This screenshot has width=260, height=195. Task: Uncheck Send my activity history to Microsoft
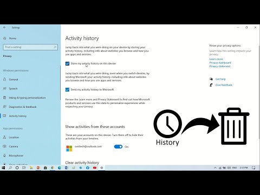67,89
